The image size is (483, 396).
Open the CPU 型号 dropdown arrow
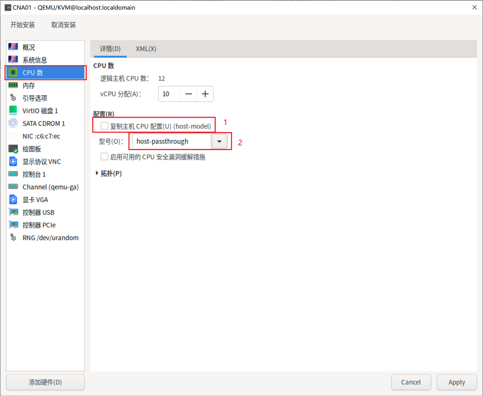(x=219, y=141)
